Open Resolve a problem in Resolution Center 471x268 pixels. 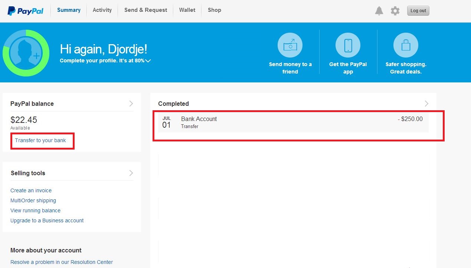pos(62,262)
